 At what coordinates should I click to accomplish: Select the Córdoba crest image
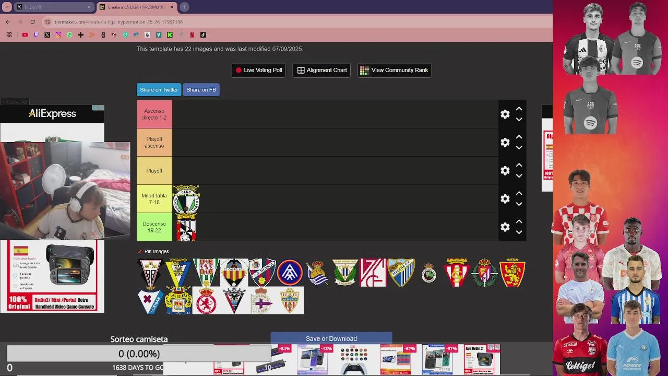tap(206, 273)
